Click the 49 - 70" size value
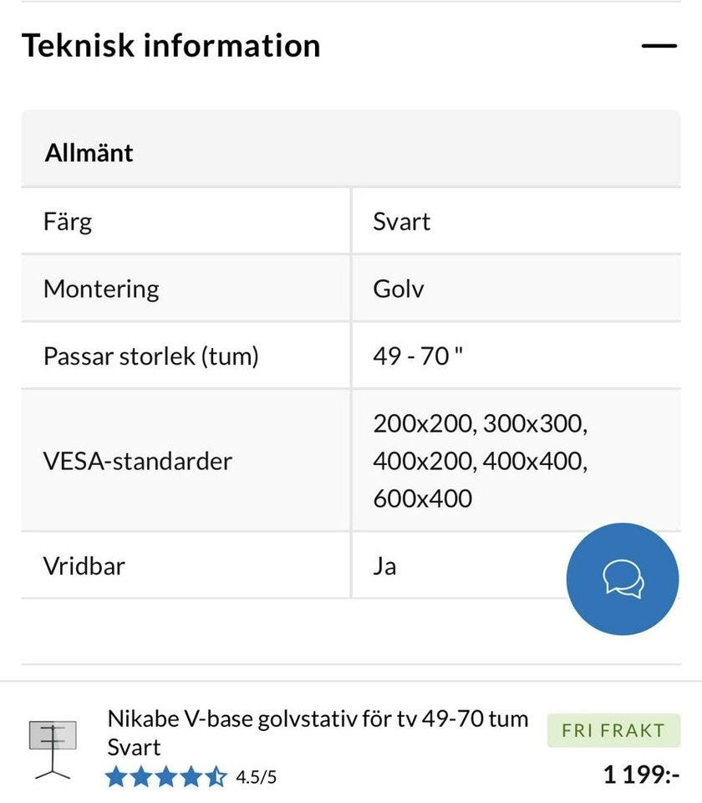 click(x=418, y=356)
